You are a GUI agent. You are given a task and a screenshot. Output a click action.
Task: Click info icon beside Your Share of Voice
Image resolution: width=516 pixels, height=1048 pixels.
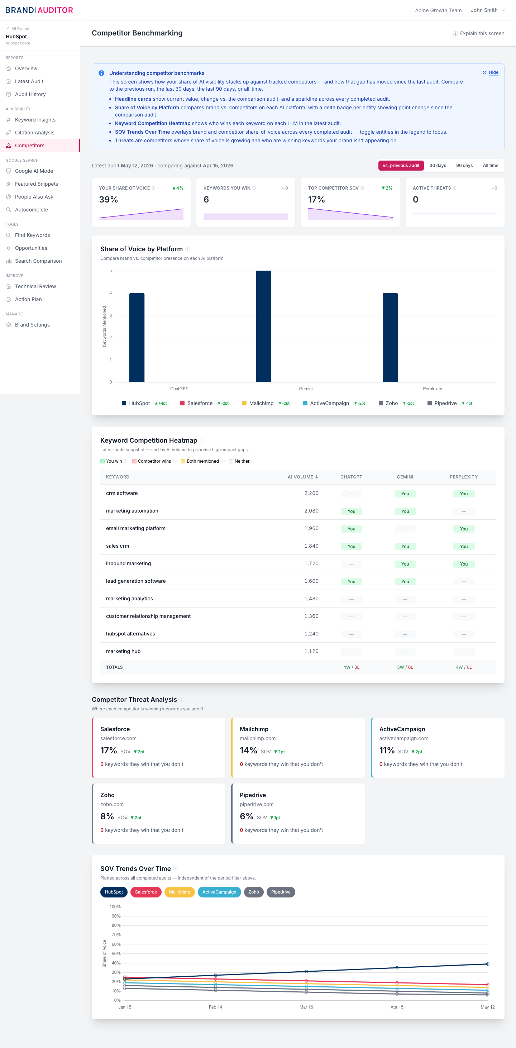[x=153, y=188]
